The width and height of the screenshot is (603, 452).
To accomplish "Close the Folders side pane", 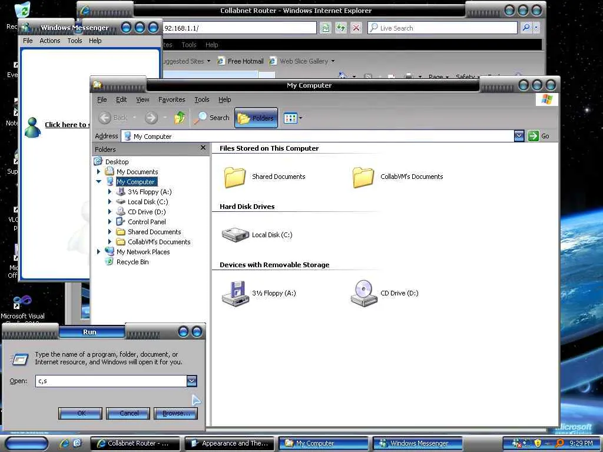I will (x=203, y=148).
